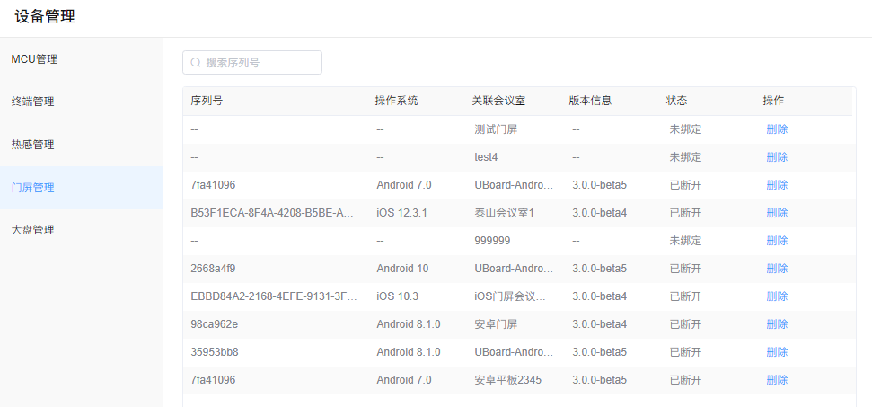Image resolution: width=872 pixels, height=407 pixels.
Task: Click the search magnifier icon
Action: (196, 63)
